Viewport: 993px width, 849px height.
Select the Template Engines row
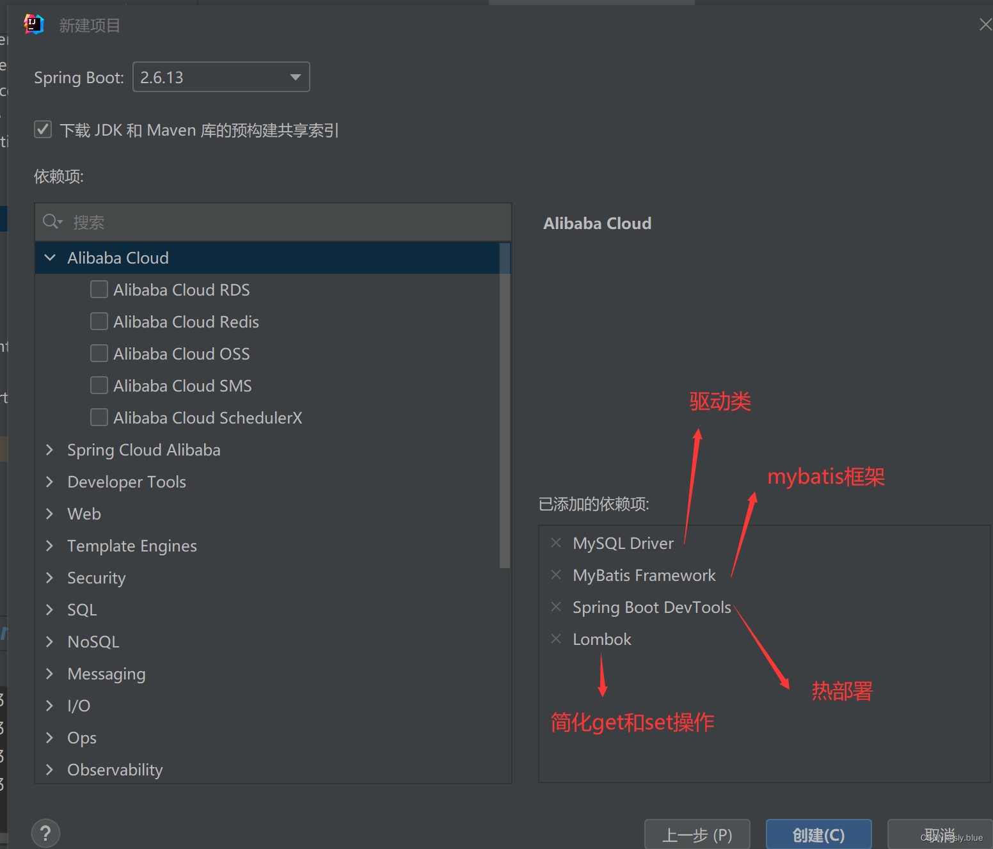[267, 546]
